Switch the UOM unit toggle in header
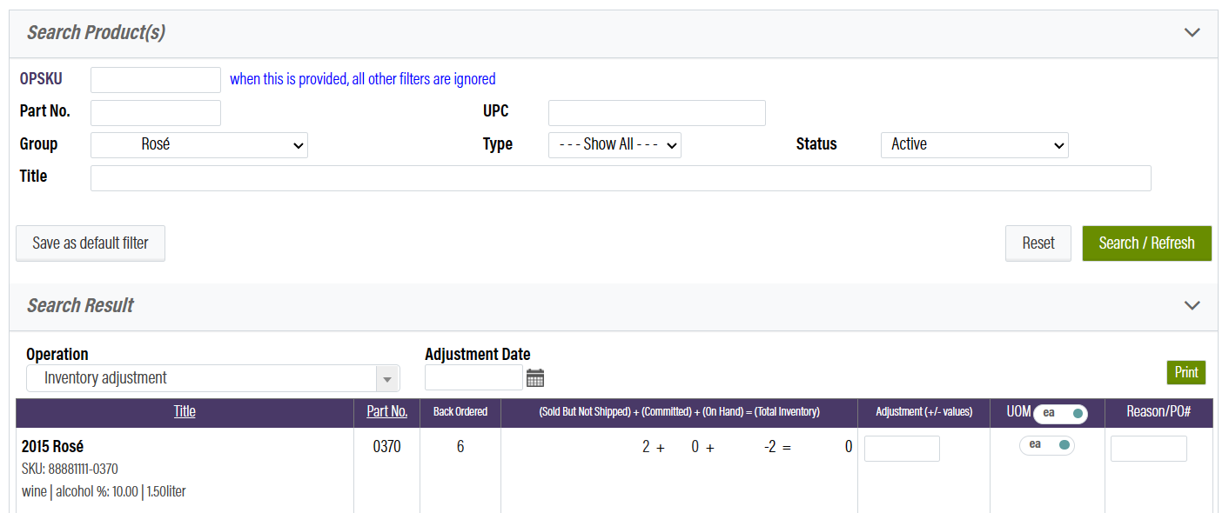 coord(1061,413)
